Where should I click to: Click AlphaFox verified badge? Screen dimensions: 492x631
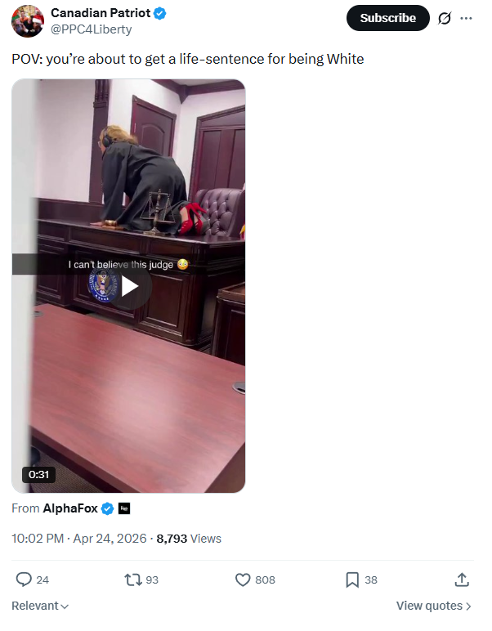[x=107, y=508]
